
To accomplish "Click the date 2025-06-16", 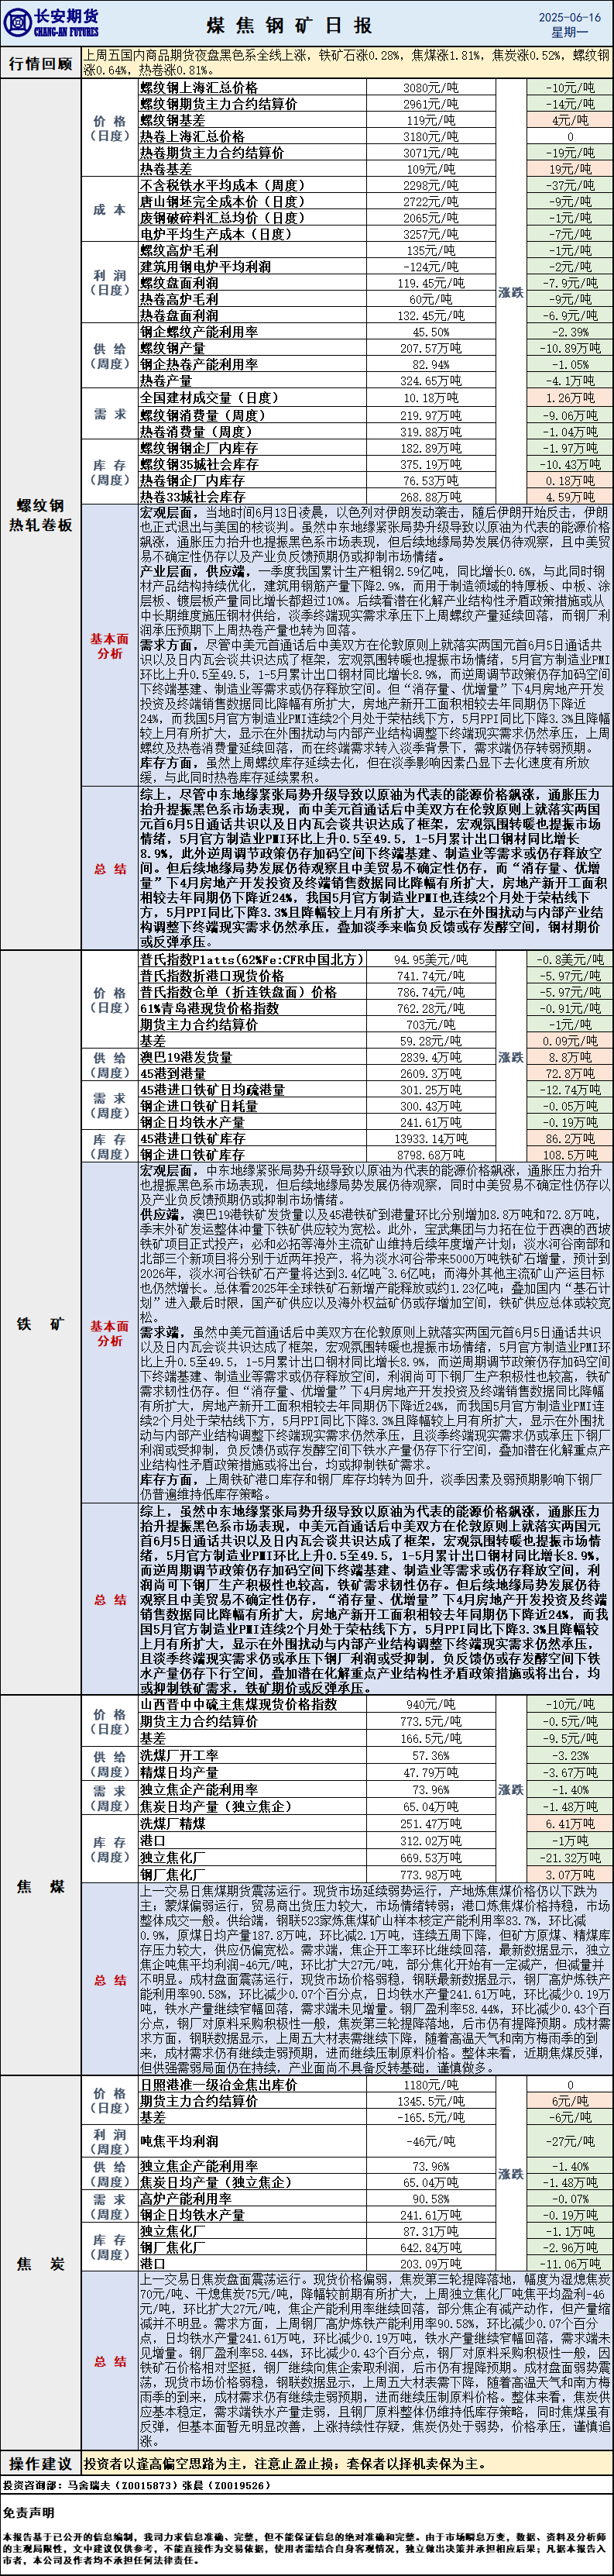I will click(570, 17).
